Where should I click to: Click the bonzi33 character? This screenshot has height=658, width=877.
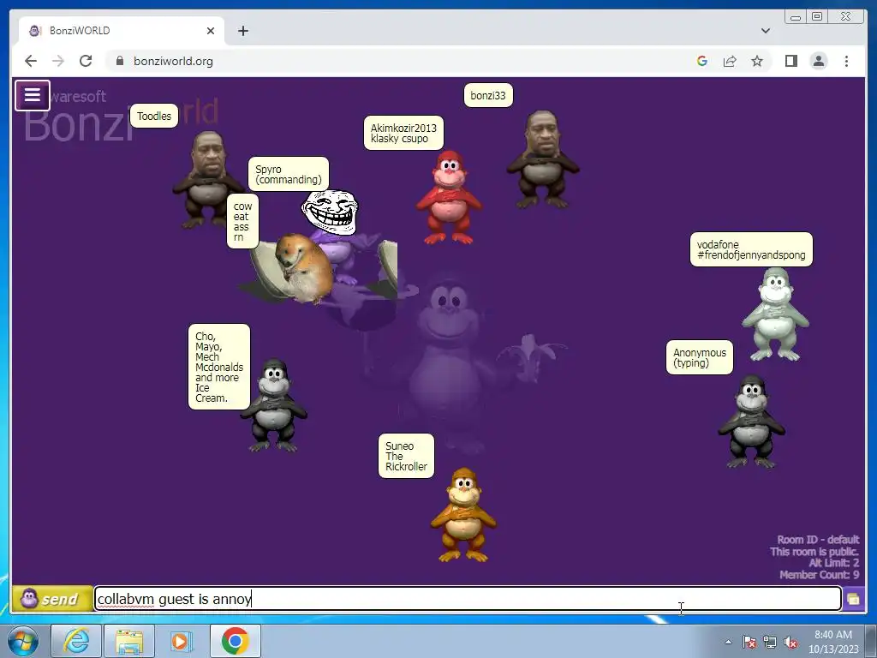click(x=542, y=159)
